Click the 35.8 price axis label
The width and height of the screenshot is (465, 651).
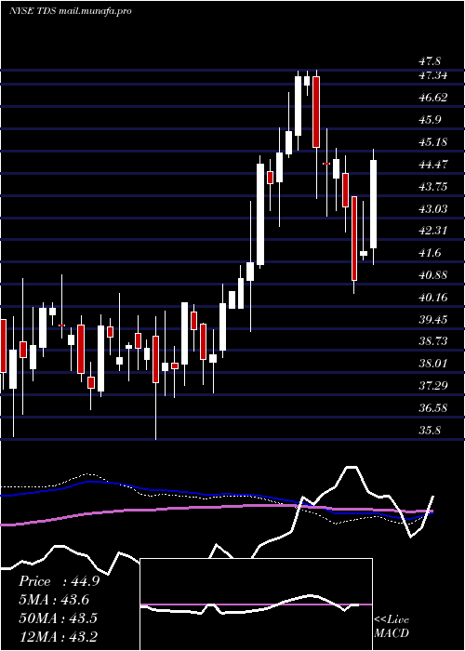click(x=430, y=430)
